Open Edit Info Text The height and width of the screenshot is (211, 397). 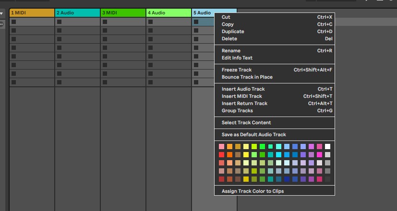coord(275,58)
